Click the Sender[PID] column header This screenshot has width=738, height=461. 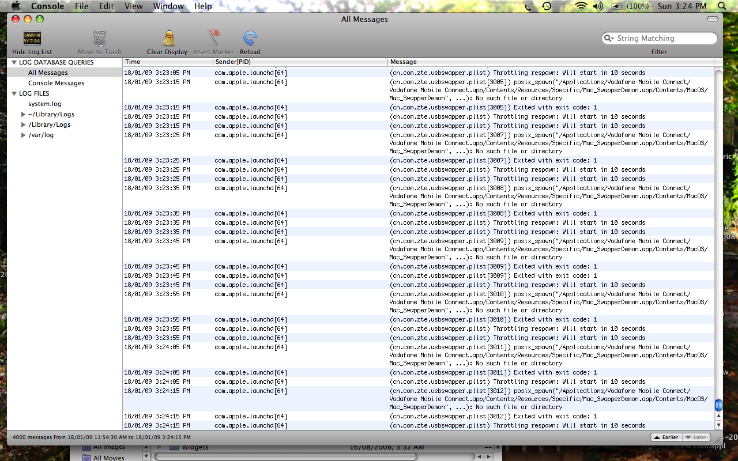click(300, 62)
